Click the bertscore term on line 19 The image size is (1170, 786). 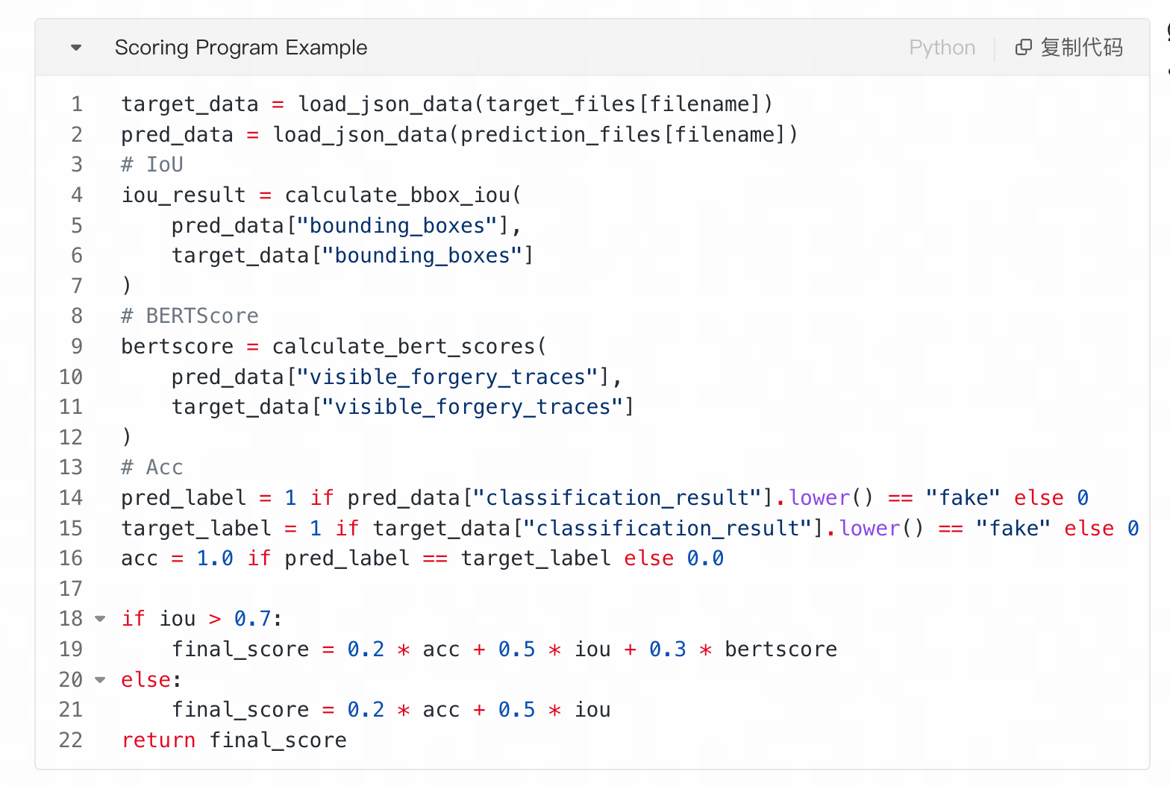tap(780, 650)
